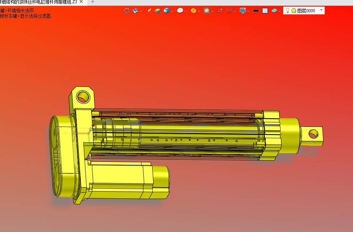Screen dimensions: 353x232
Task: Click the exit icon at toolbar start
Action: coord(126,10)
